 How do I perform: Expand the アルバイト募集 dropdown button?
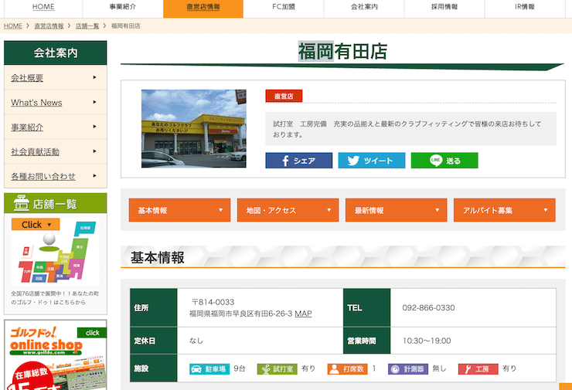504,210
